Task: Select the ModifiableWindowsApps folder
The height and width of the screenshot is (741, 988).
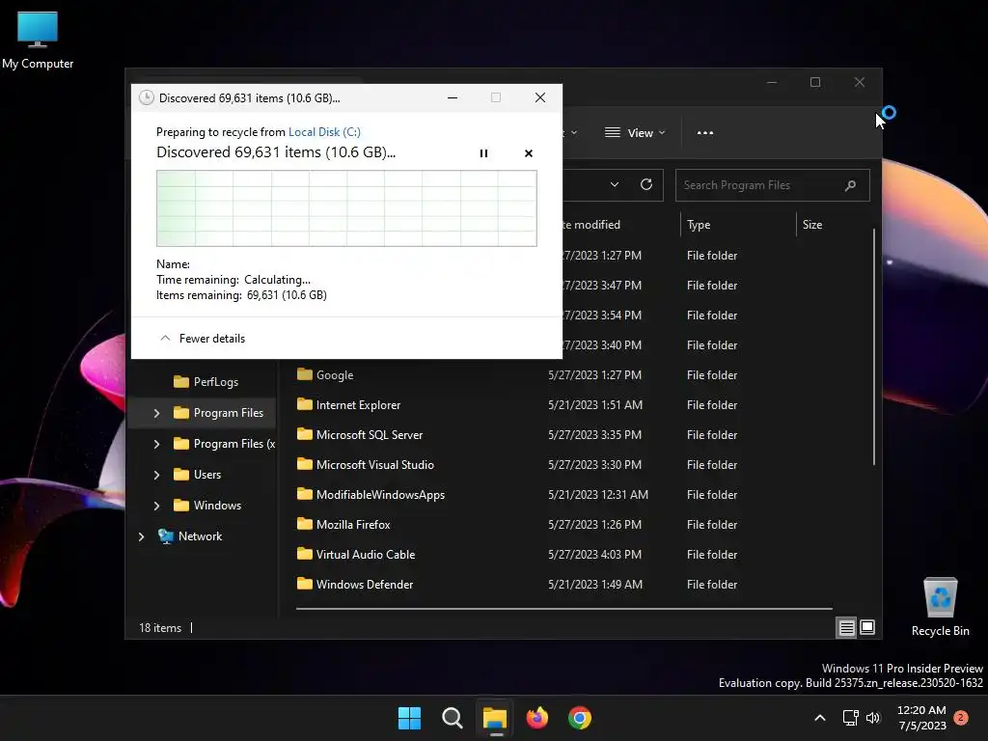Action: (x=380, y=495)
